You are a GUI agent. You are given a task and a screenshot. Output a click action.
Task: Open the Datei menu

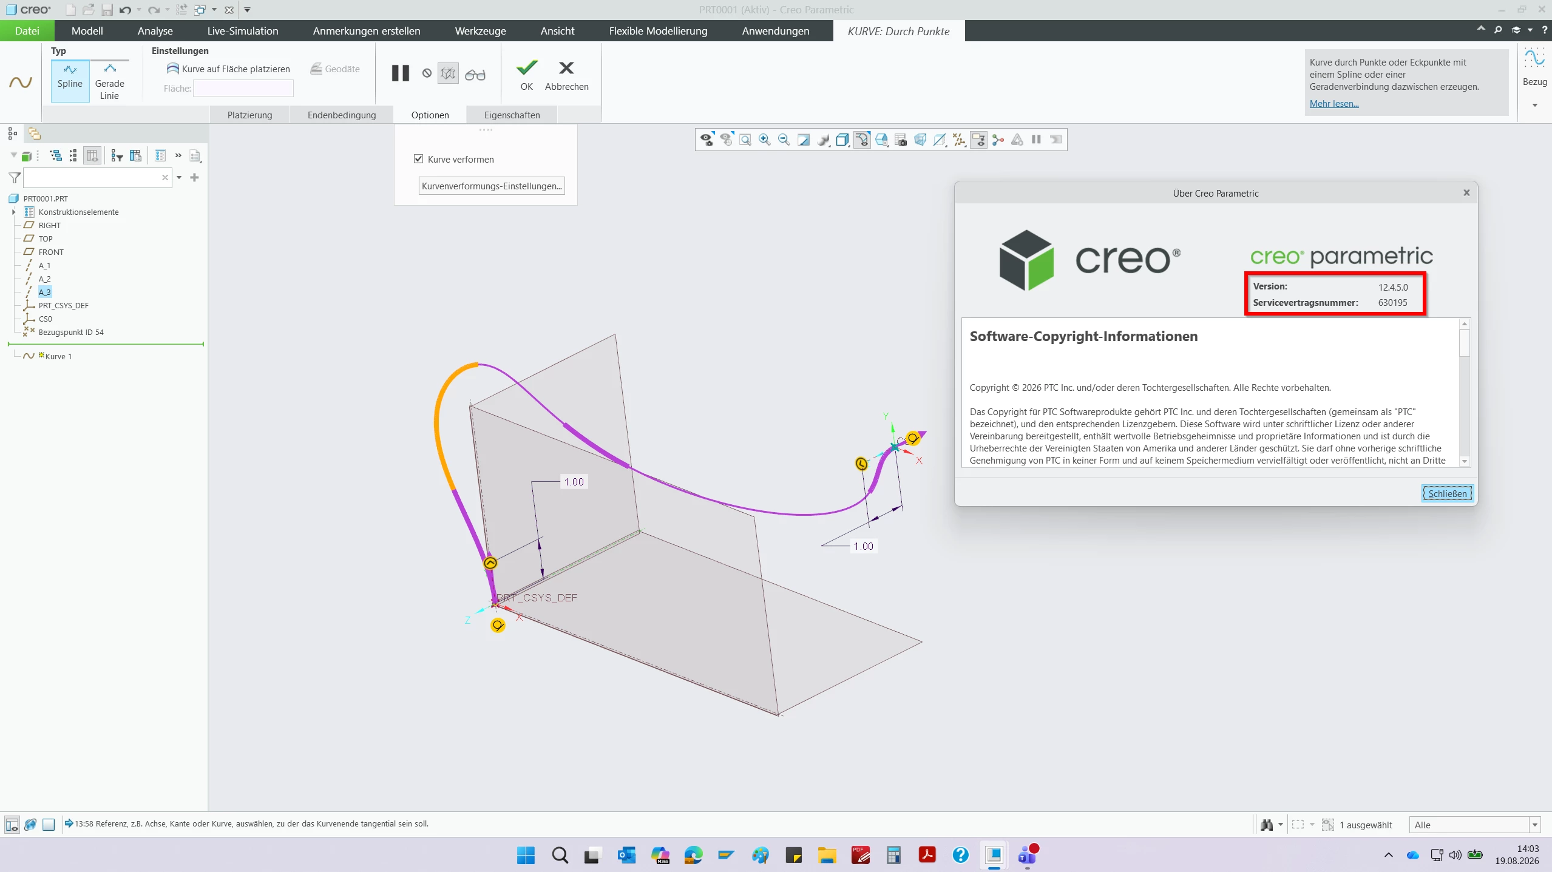27,31
